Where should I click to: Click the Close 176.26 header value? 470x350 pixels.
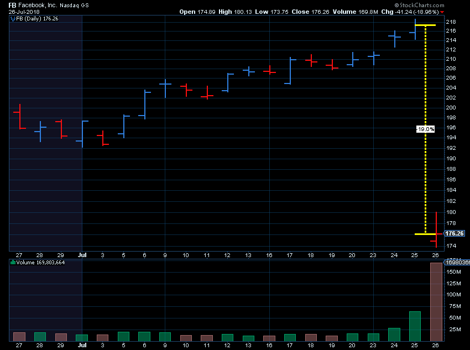310,12
